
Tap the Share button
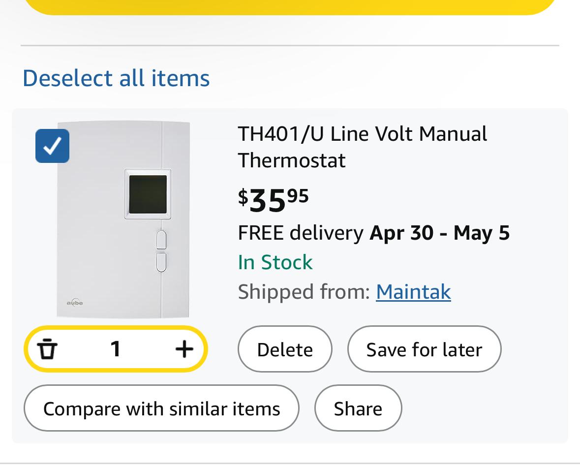coord(358,408)
